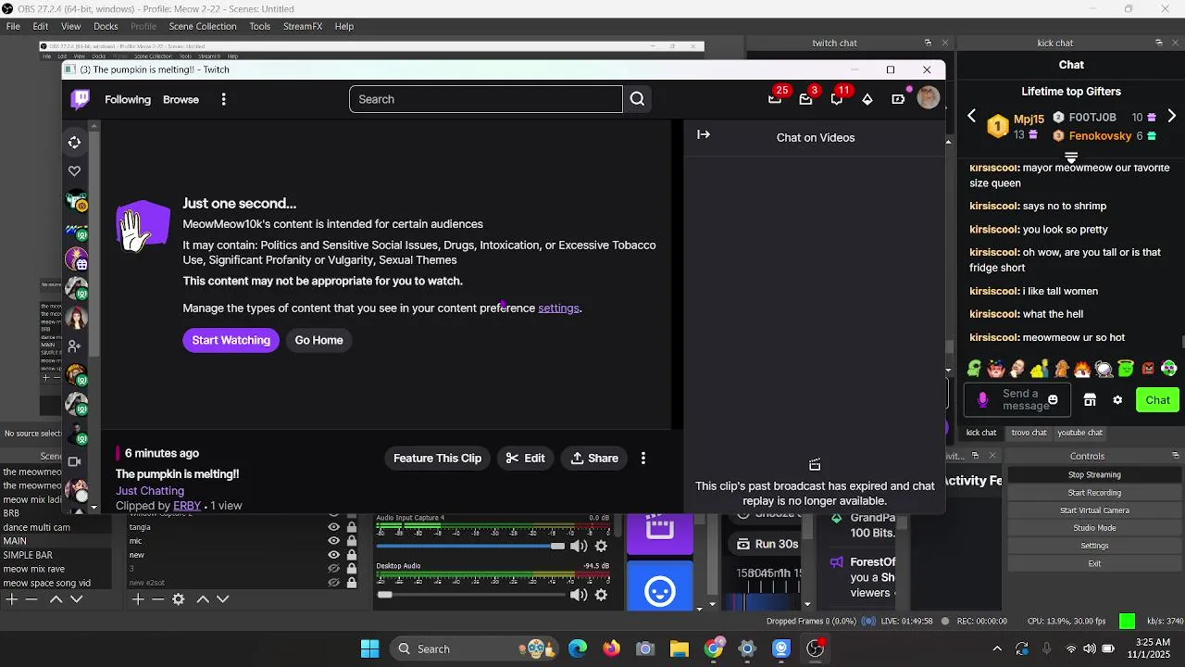Add a new scene with plus icon

12,599
